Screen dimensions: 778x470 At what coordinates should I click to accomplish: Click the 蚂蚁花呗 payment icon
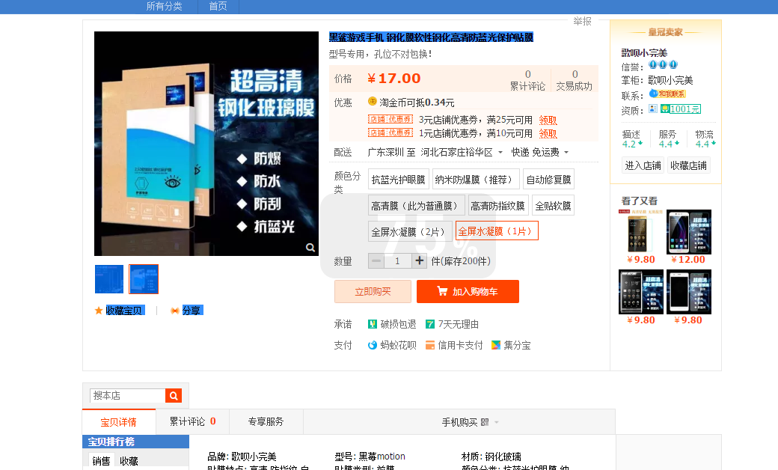point(373,345)
